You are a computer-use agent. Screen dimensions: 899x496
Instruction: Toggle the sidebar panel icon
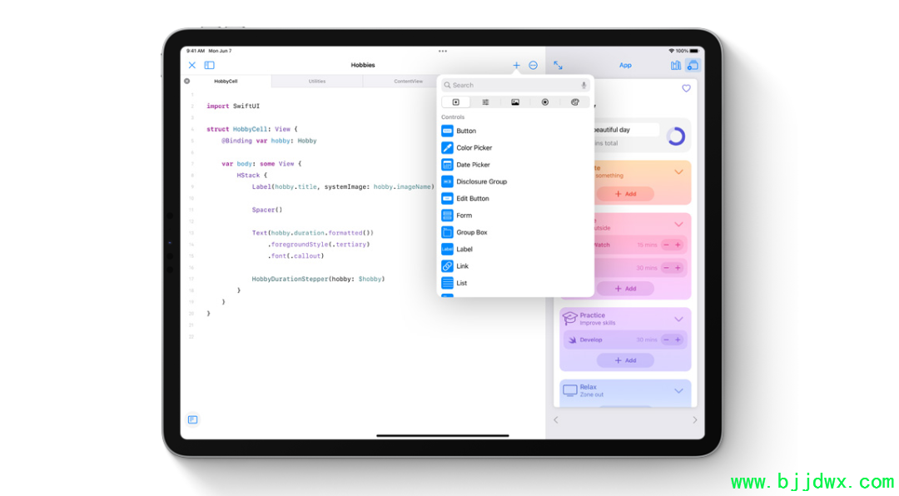209,66
